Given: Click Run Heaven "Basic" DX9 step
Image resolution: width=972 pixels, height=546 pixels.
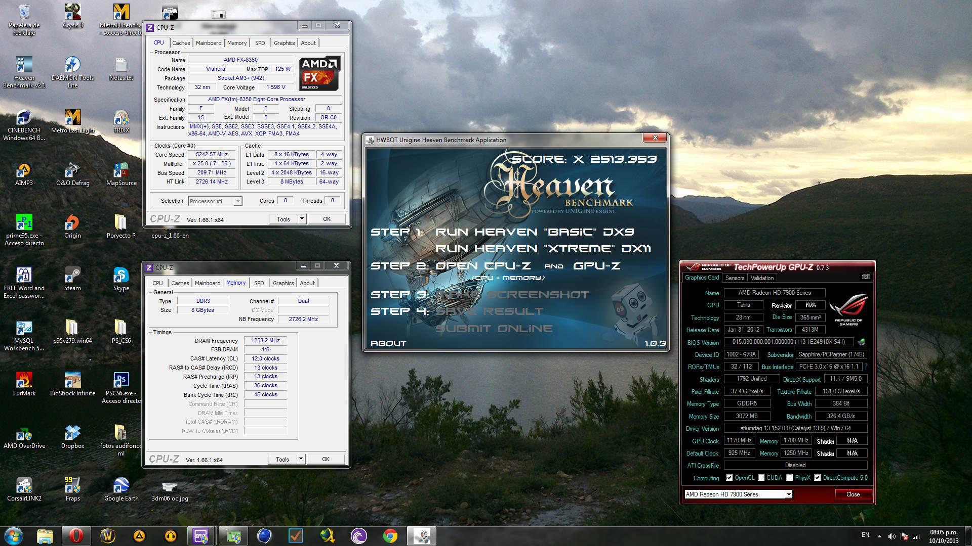Looking at the screenshot, I should pyautogui.click(x=535, y=232).
